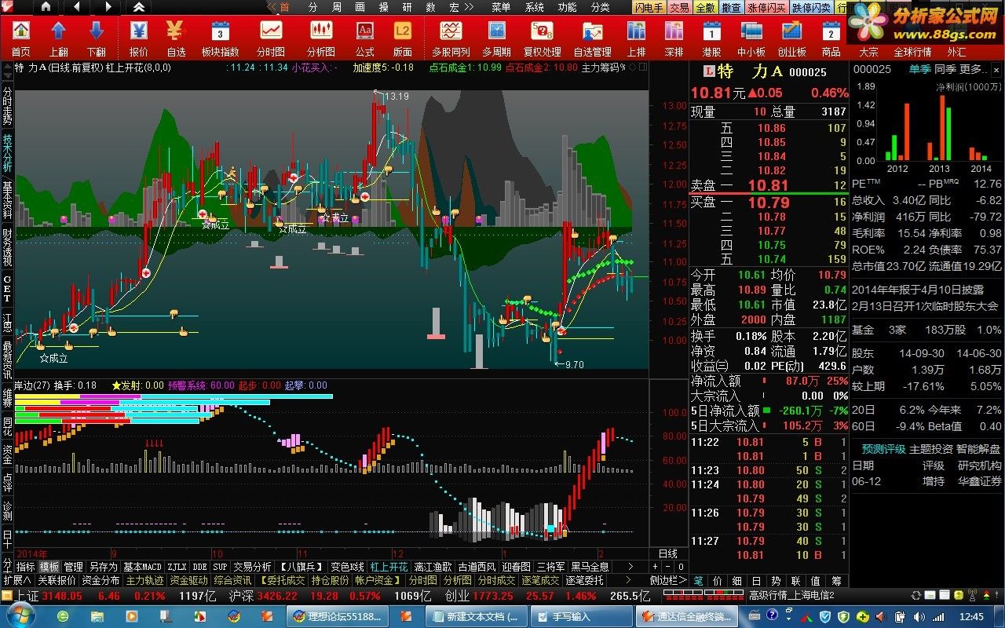
Task: Open the 公式 formula icon
Action: click(x=364, y=38)
